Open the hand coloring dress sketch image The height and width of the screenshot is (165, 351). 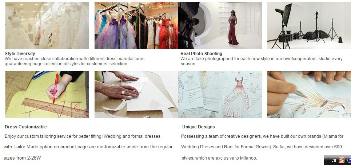309,94
